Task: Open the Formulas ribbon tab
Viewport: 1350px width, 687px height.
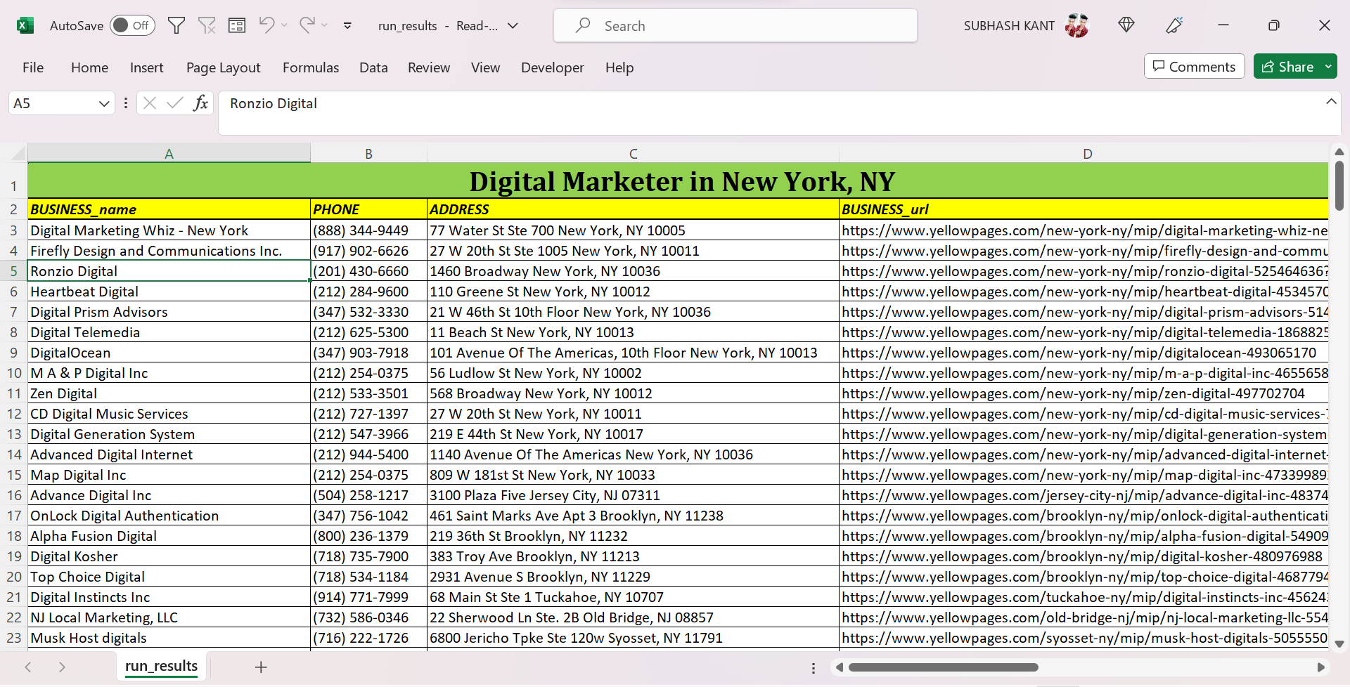Action: pos(310,67)
